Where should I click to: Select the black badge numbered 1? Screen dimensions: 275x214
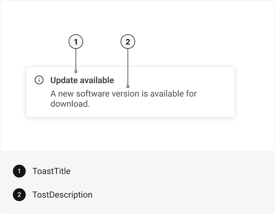19,171
